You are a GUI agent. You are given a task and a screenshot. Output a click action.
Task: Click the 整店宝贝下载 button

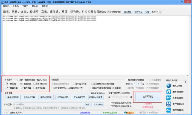click(x=13, y=97)
